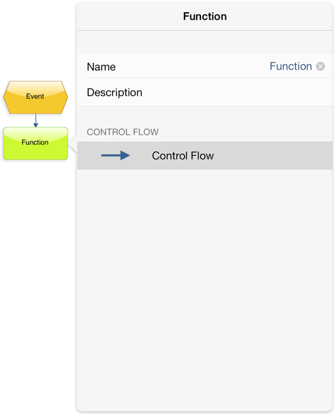Click the blank spacer above the Name row
Screen dimensions: 335x415
[205, 41]
